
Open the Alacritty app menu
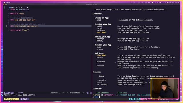coord(8,2)
